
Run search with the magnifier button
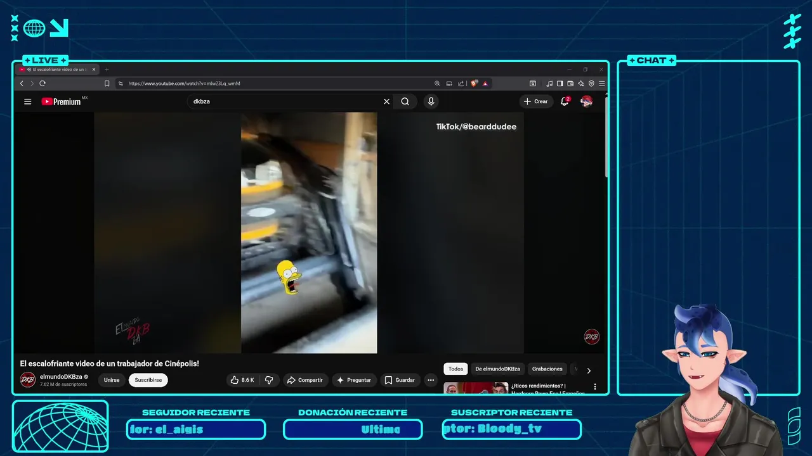click(x=405, y=101)
